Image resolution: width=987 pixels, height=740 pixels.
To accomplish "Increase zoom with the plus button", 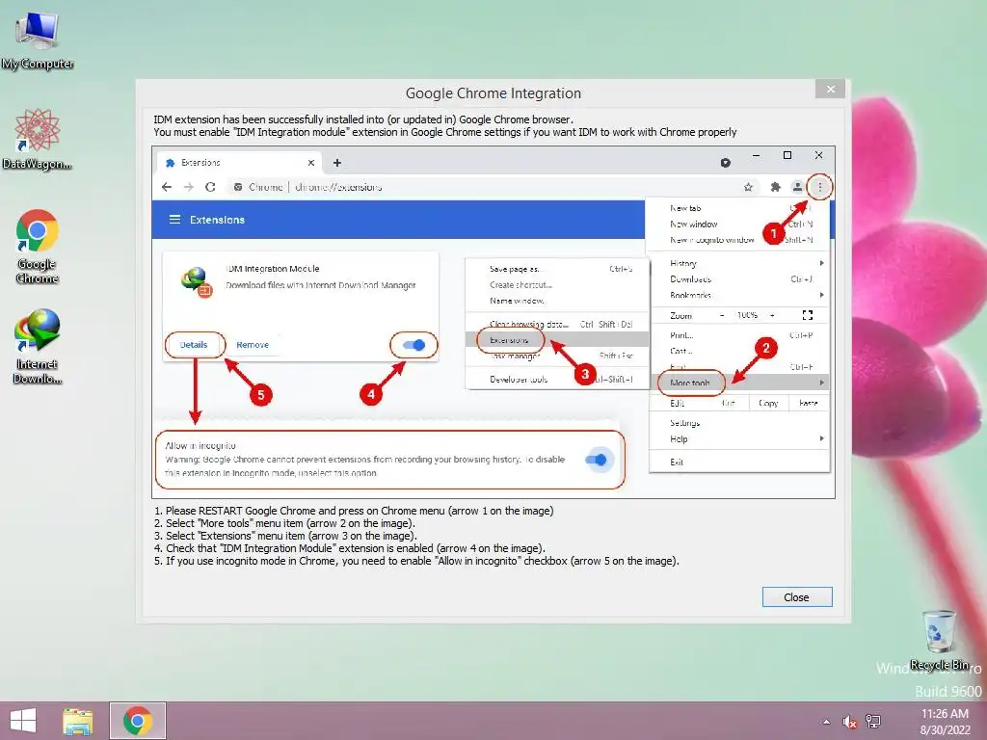I will pyautogui.click(x=772, y=315).
